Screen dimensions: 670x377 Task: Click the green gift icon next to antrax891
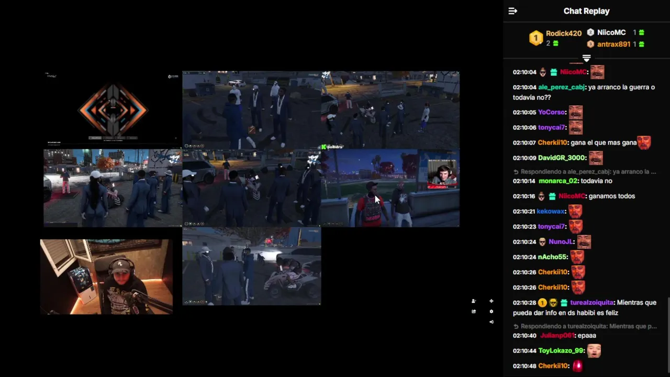pos(641,45)
